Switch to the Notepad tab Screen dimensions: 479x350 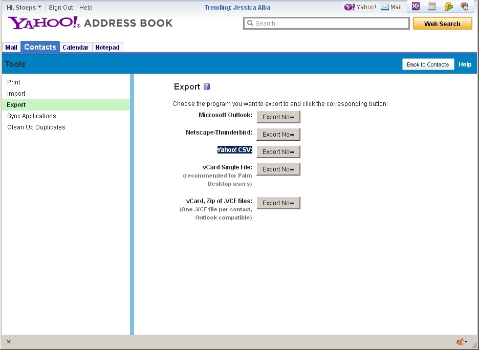107,47
